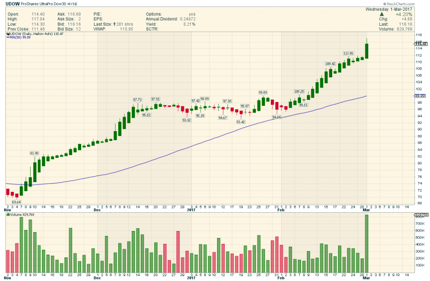Screen dimensions: 430x281
Task: Click the 98.09 peak price label
Action: pos(204,99)
